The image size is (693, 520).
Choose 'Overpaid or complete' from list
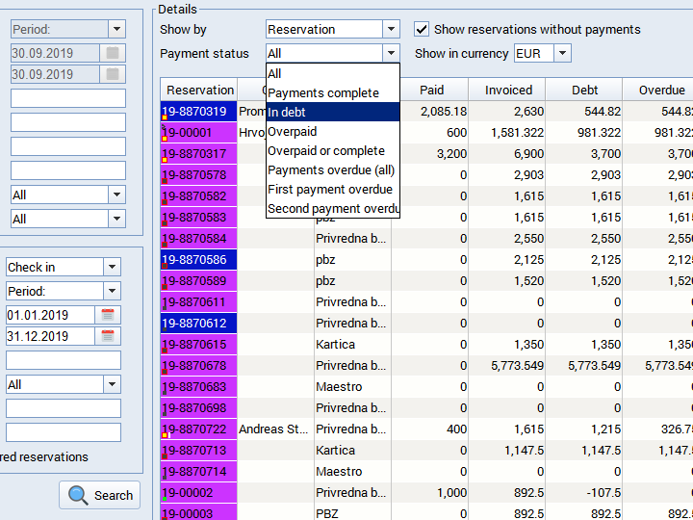point(332,150)
